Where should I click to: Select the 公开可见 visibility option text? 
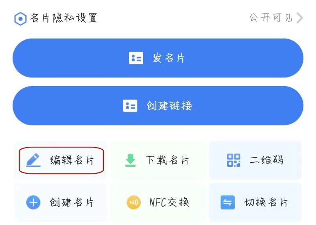point(271,18)
